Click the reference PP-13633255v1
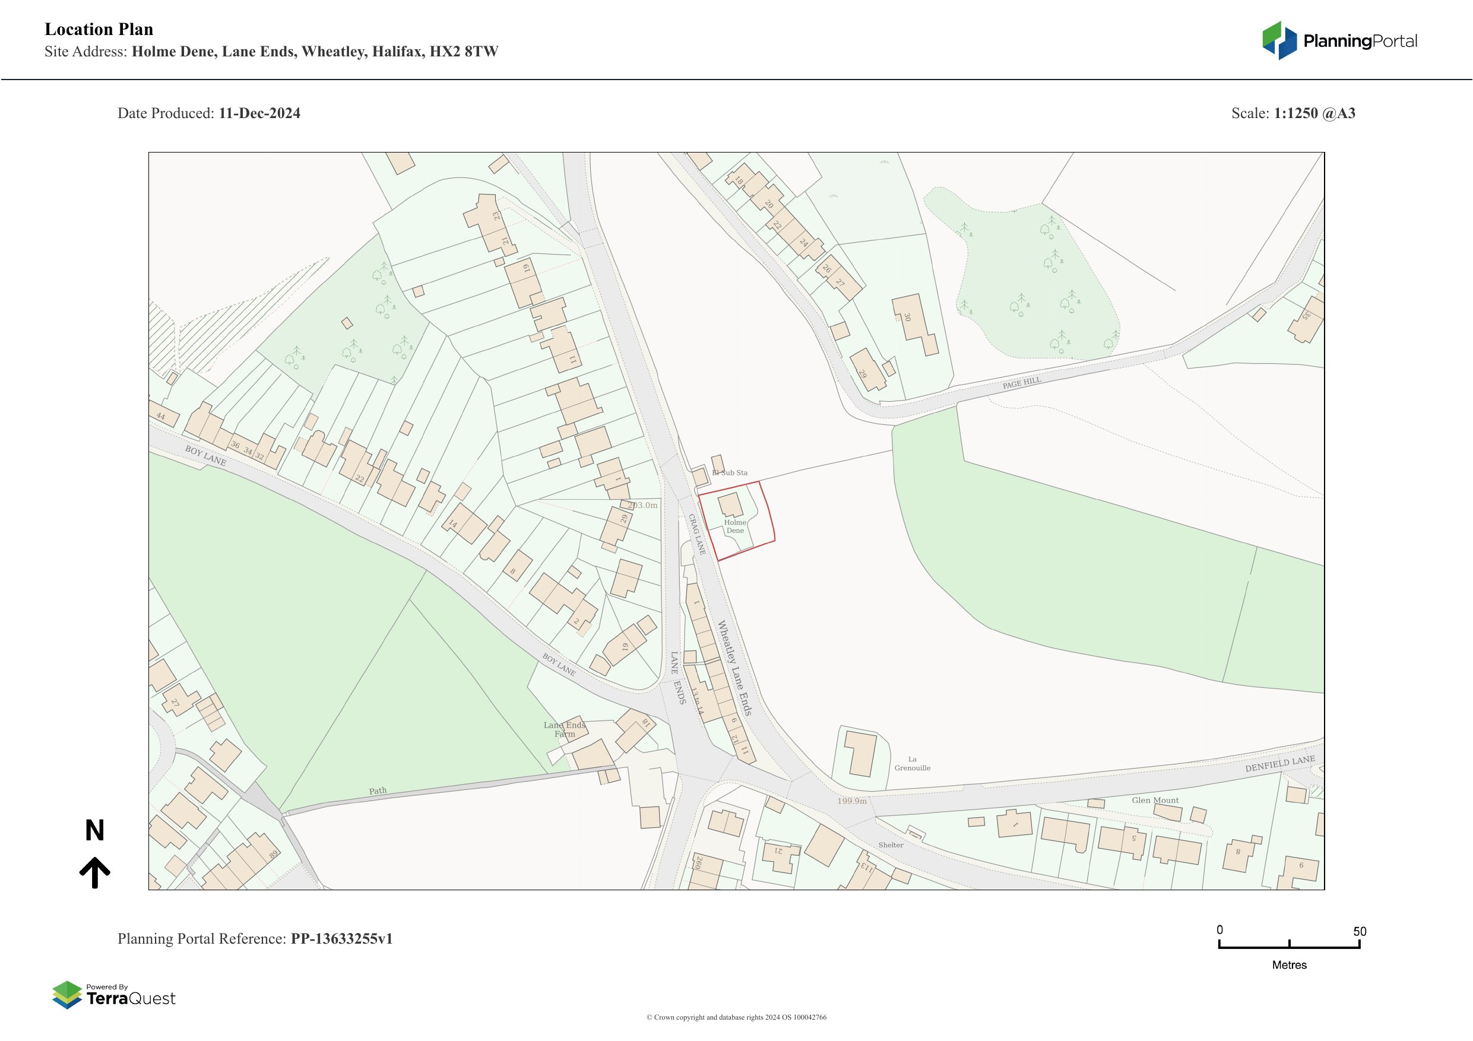 341,938
